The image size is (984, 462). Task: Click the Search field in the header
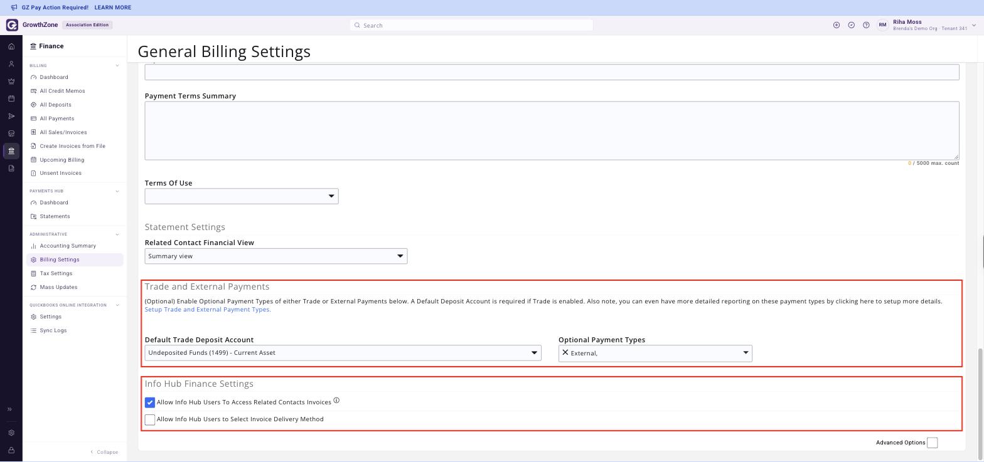(471, 25)
